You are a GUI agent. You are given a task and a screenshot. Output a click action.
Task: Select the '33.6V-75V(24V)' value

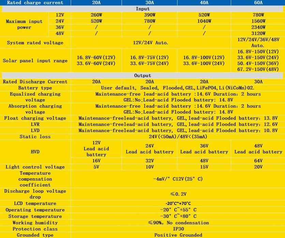[149, 64]
